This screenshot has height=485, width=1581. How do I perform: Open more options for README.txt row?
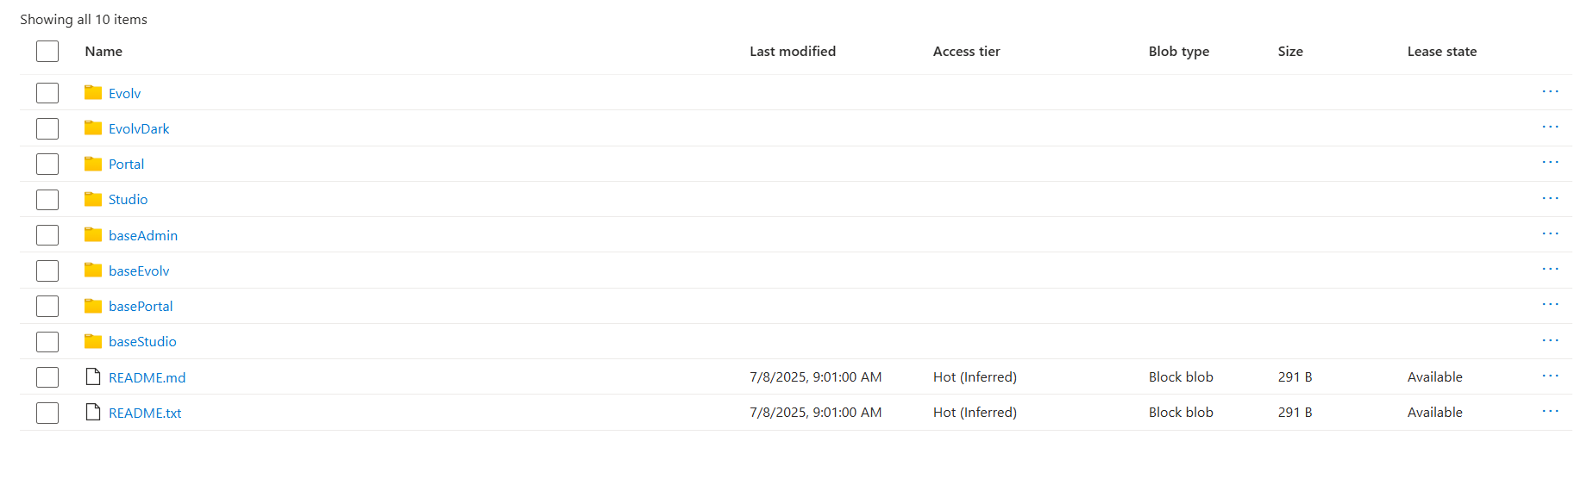1550,412
